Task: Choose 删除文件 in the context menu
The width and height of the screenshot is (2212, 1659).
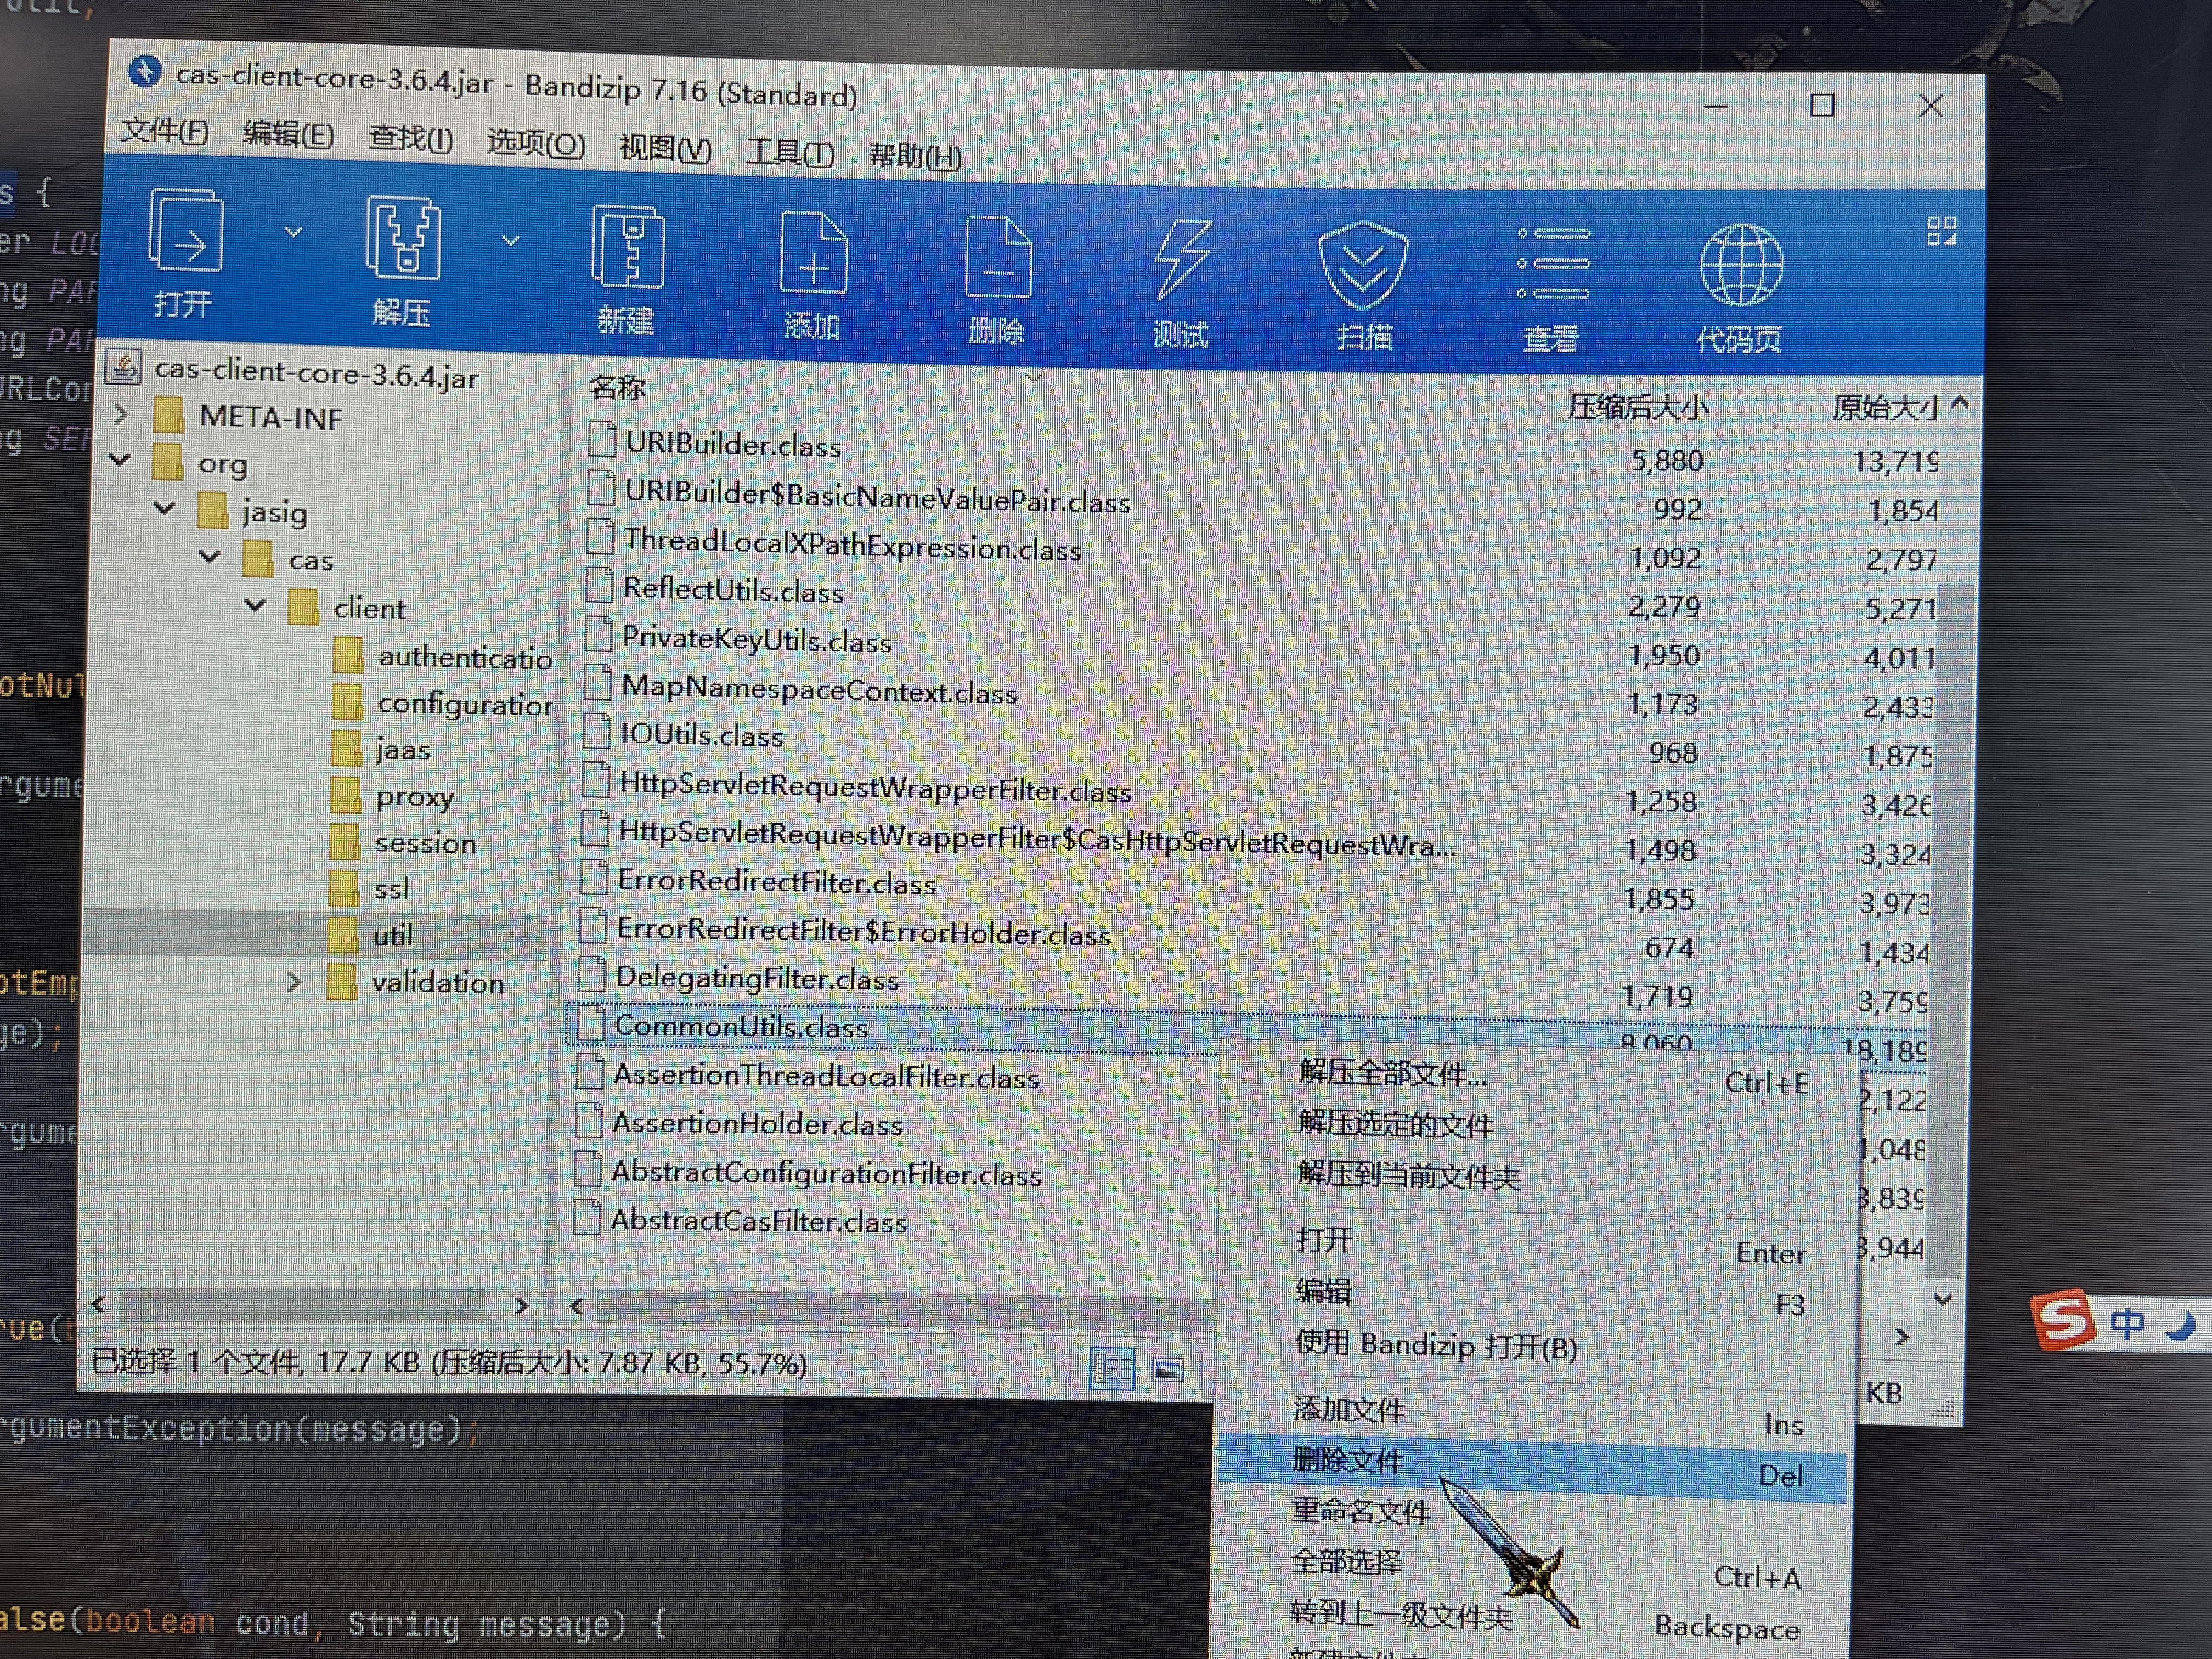Action: 1533,1469
